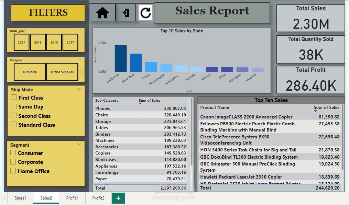Tick the Consumer segment checkbox
The image size is (349, 205).
click(13, 153)
